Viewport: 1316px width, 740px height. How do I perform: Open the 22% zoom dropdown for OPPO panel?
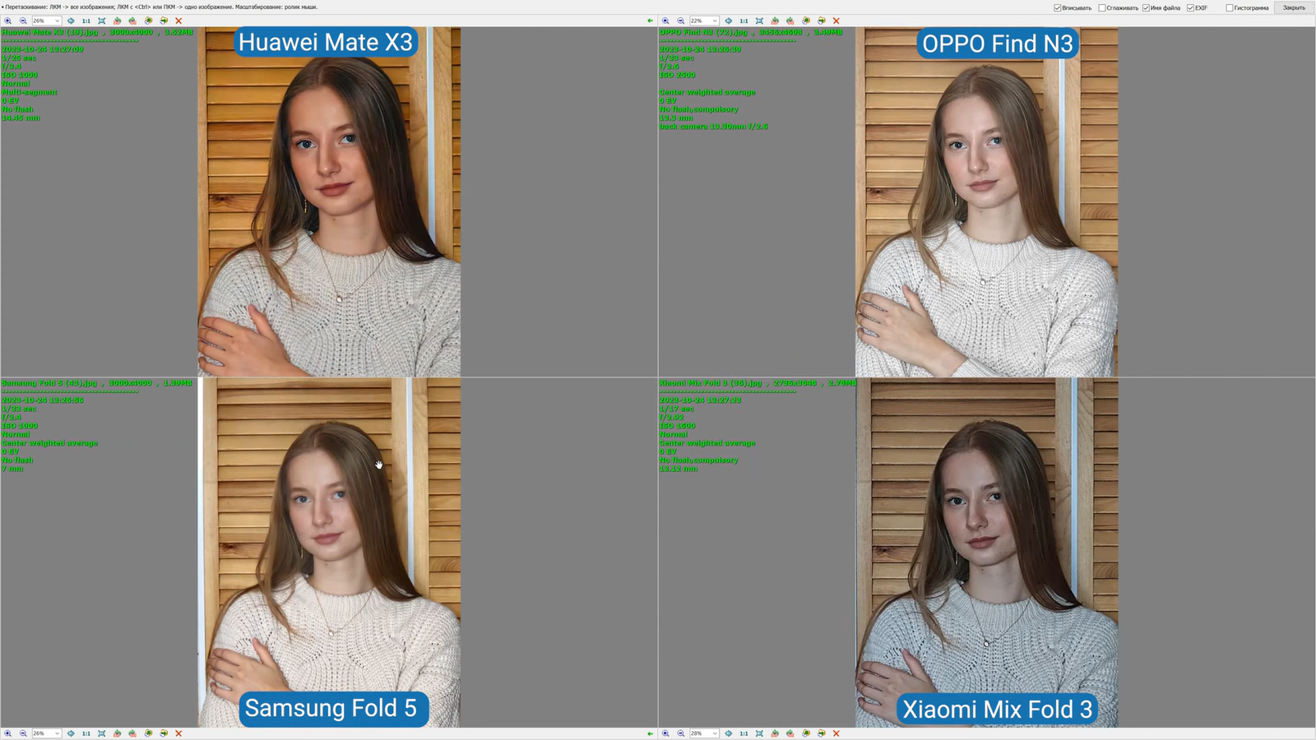715,21
